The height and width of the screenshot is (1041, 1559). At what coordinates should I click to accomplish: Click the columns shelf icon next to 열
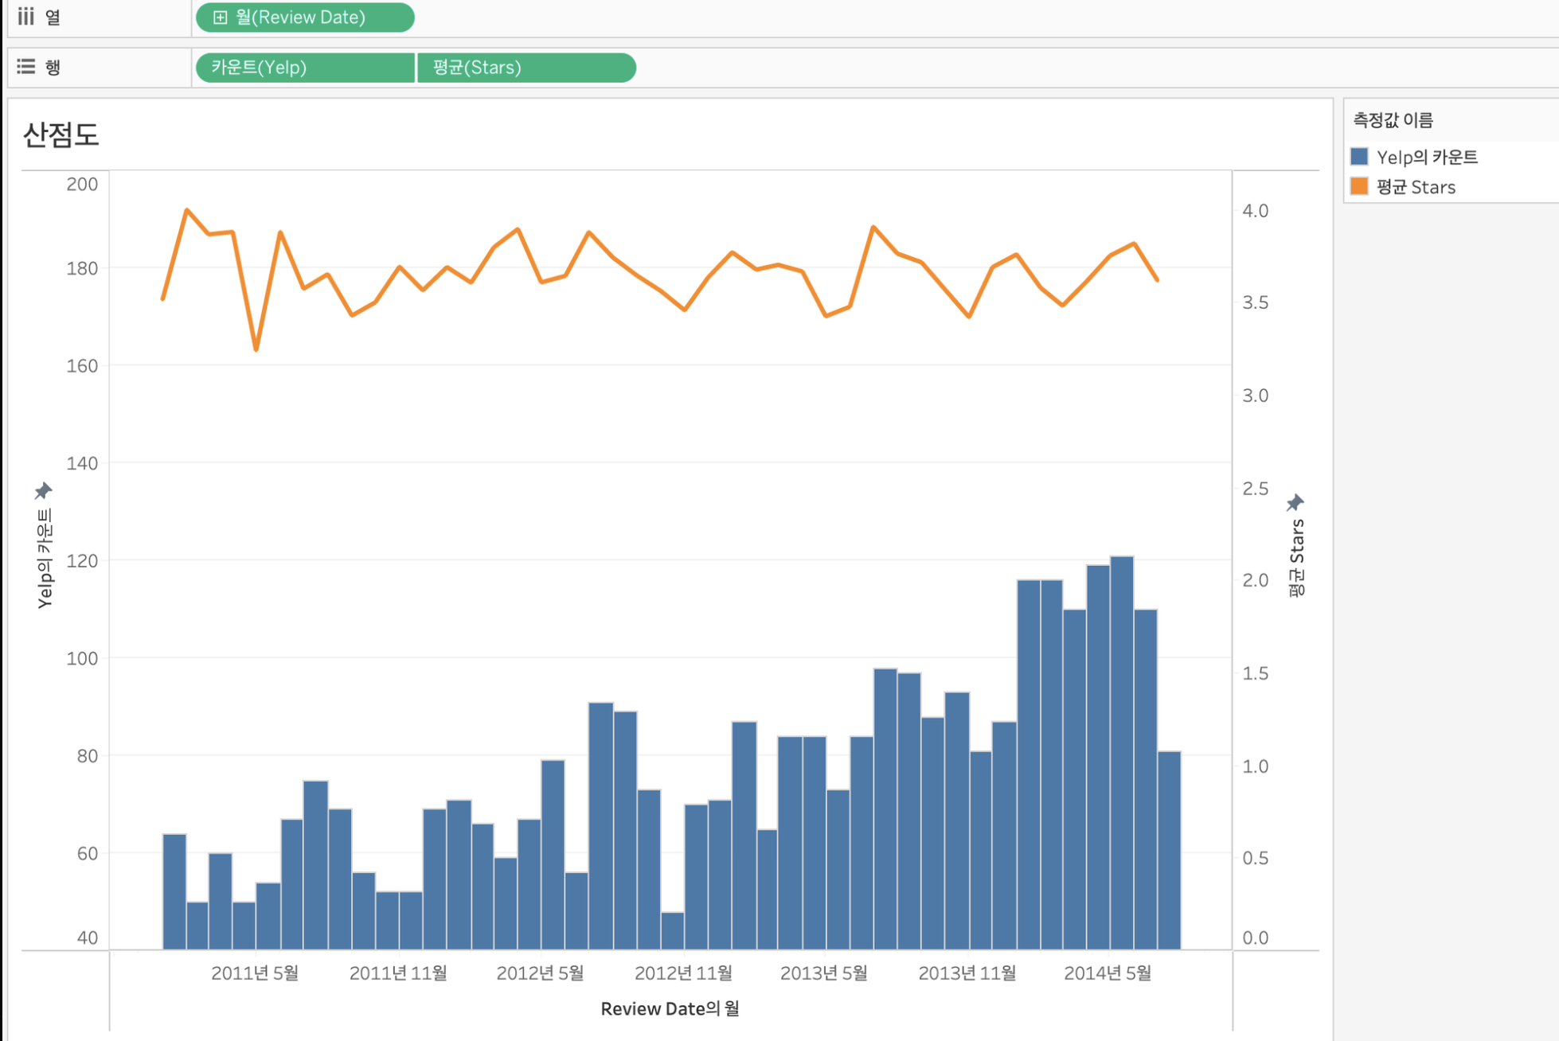26,17
